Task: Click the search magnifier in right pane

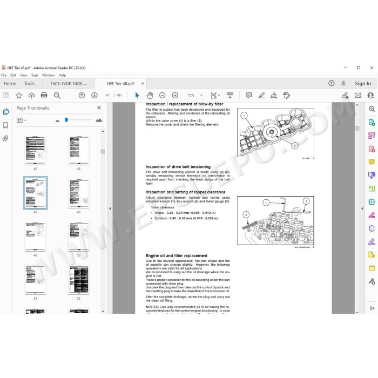Action: tap(372, 109)
